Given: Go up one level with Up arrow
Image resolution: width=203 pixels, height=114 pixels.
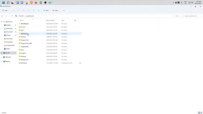Looking at the screenshot, I should pos(12,16).
